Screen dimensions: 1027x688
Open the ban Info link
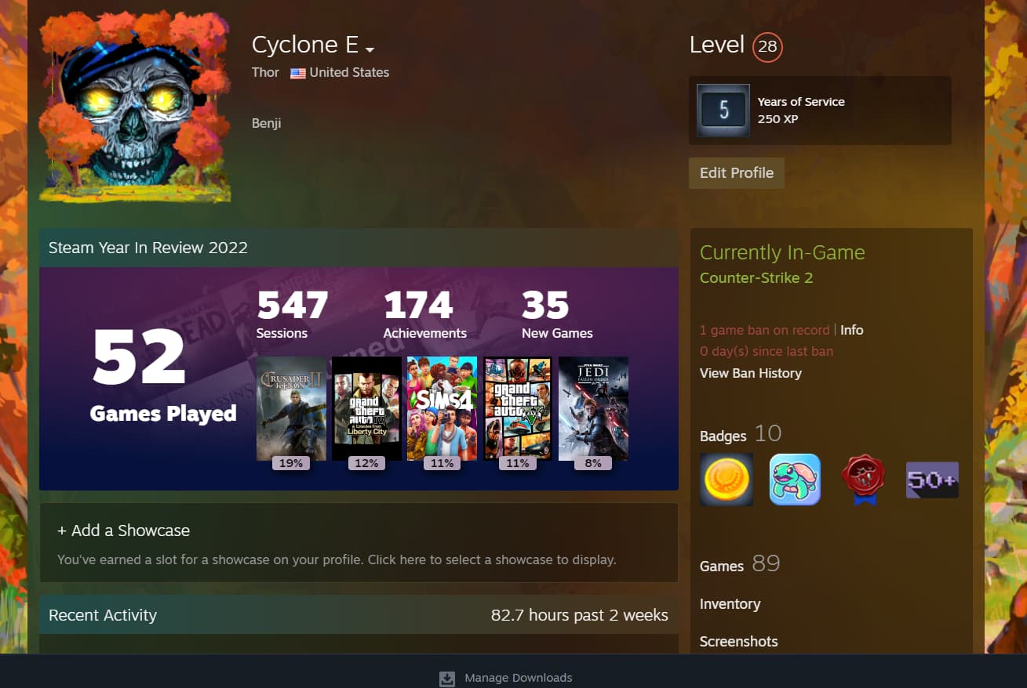click(x=851, y=330)
